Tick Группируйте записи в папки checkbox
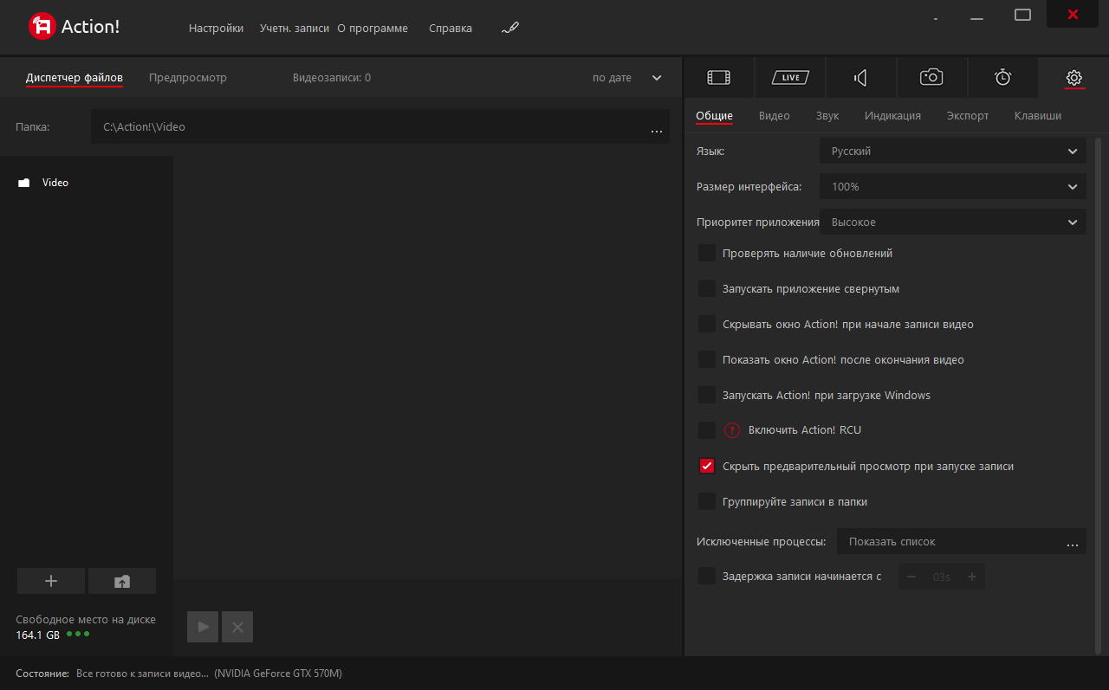This screenshot has width=1109, height=690. tap(707, 501)
